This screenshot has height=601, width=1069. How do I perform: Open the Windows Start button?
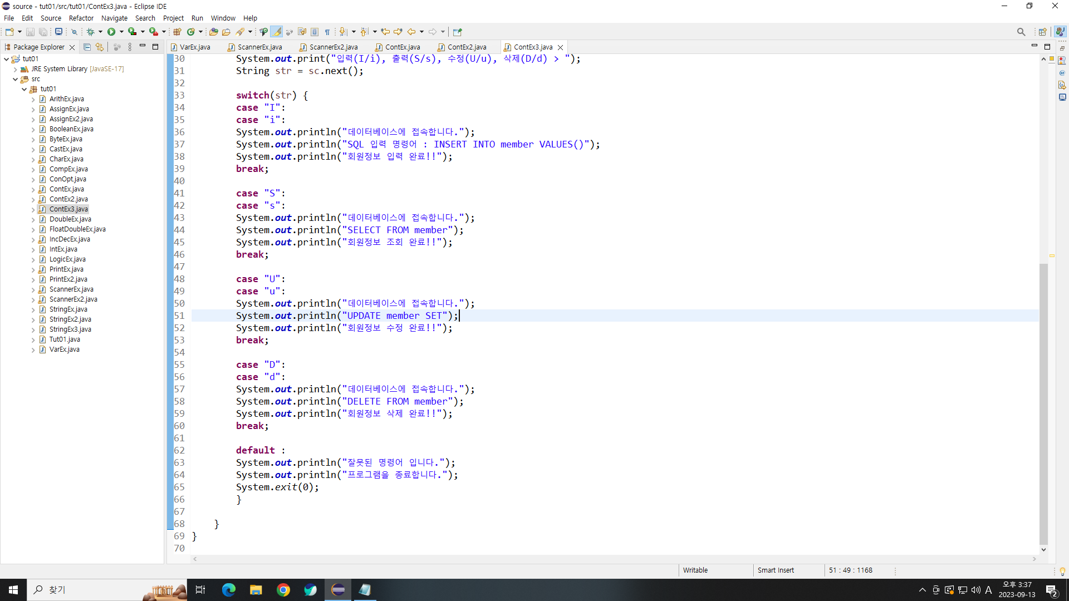click(13, 590)
